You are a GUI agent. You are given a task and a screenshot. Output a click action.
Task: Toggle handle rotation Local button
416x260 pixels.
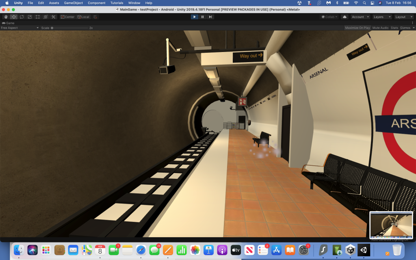(x=83, y=17)
